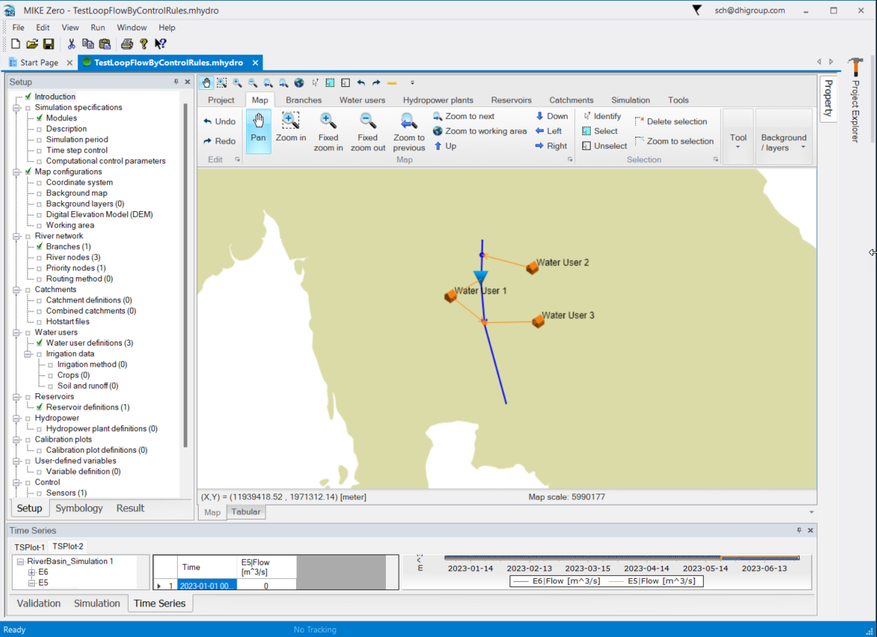Click the identify pointer quick toolbar icon
The image size is (877, 637).
tap(315, 83)
